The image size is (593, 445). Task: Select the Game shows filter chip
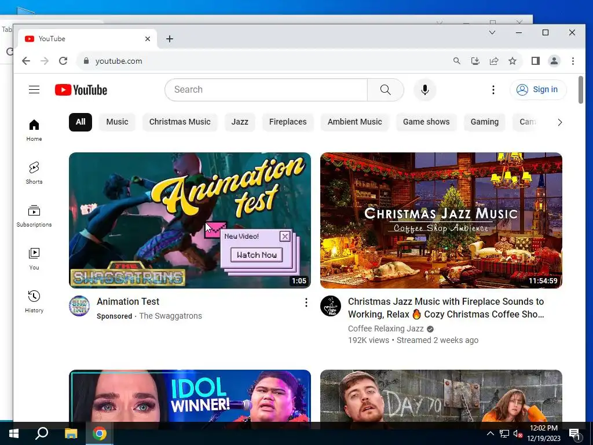click(426, 122)
